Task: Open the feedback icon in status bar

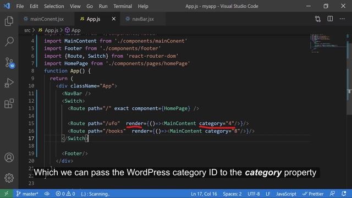Action: pyautogui.click(x=332, y=194)
